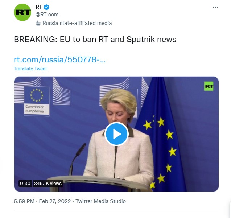Click the Feb 27, 2022 date
The width and height of the screenshot is (231, 218).
[55, 201]
